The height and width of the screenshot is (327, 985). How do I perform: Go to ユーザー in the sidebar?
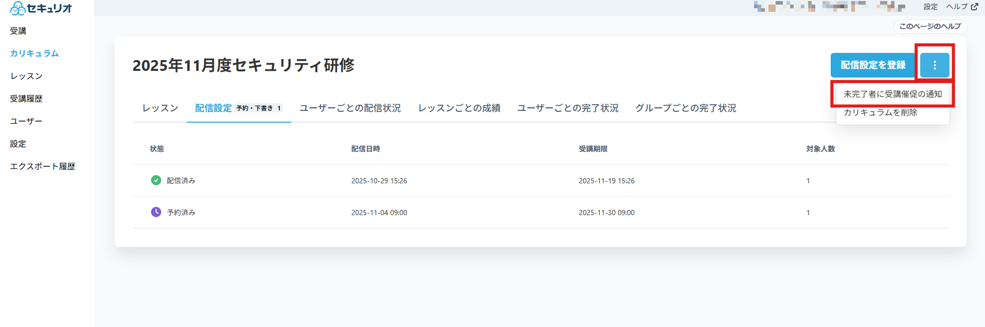click(x=26, y=121)
